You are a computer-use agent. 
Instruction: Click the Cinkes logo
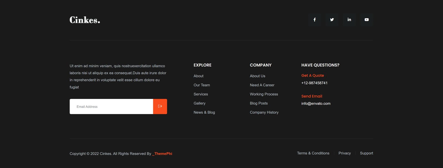85,20
